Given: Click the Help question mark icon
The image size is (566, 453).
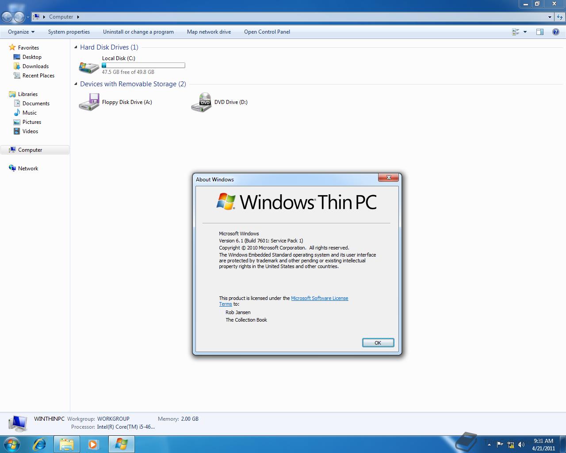Looking at the screenshot, I should pyautogui.click(x=556, y=32).
